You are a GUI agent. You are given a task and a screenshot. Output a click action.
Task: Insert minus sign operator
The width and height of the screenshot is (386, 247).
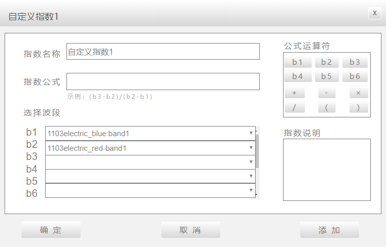327,93
